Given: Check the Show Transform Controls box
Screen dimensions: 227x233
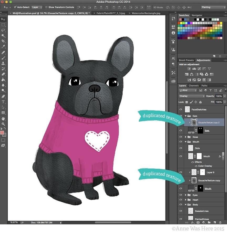Looking at the screenshot, I should pyautogui.click(x=47, y=7).
